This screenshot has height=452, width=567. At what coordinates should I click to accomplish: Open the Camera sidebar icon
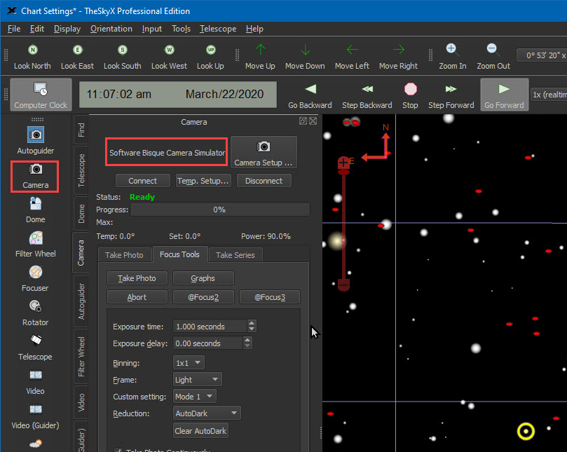pos(36,169)
